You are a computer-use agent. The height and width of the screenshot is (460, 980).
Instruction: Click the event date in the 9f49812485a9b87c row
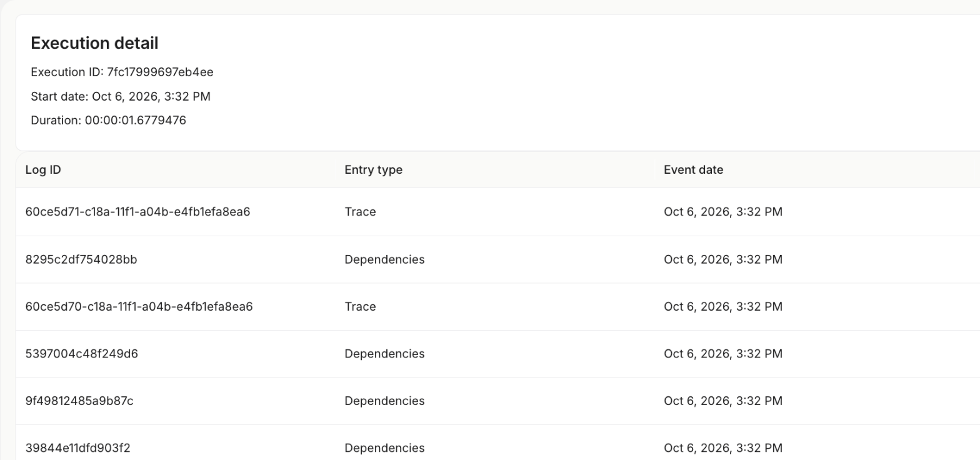pos(723,401)
